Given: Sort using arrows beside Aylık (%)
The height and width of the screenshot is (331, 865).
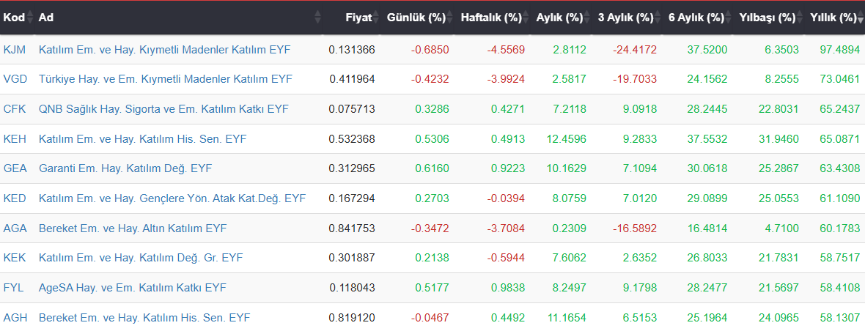Looking at the screenshot, I should pyautogui.click(x=587, y=18).
